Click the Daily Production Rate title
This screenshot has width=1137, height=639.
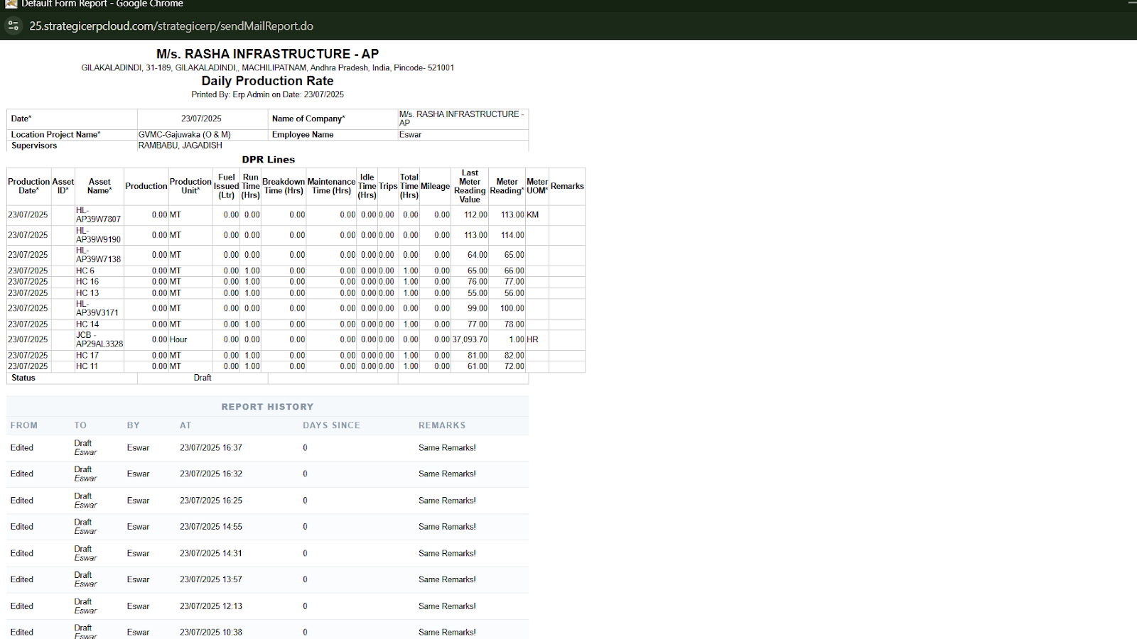point(267,81)
